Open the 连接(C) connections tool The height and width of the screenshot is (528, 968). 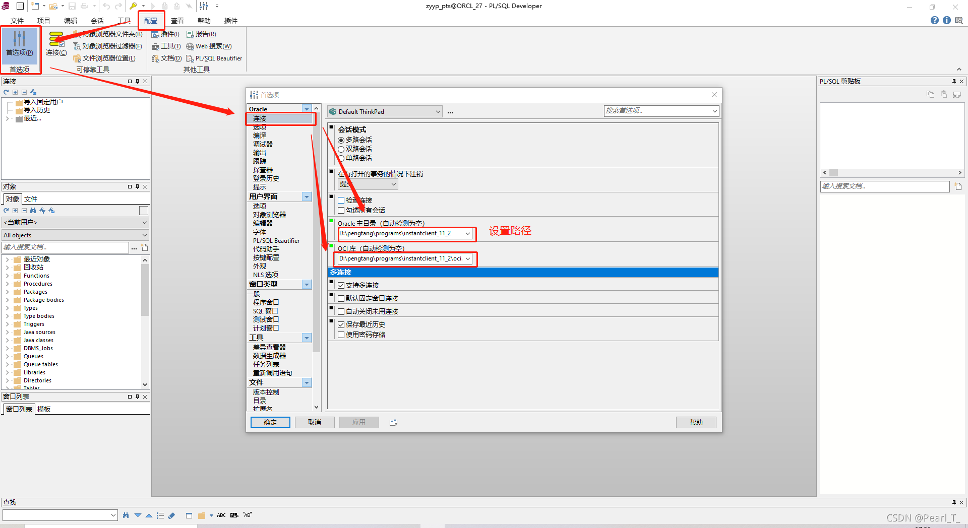(x=56, y=44)
